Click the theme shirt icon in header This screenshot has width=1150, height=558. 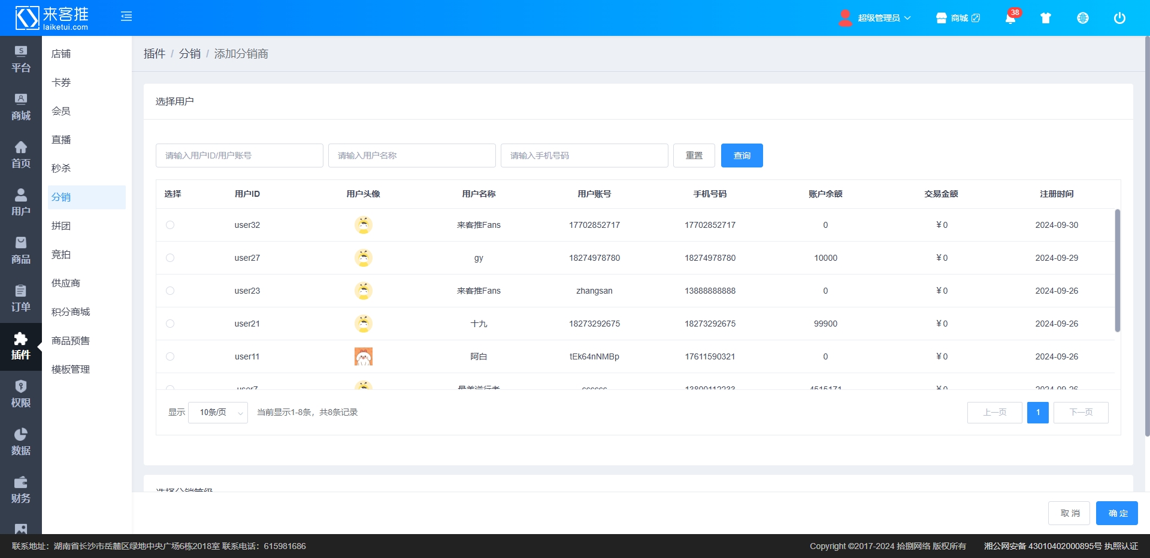coord(1046,18)
